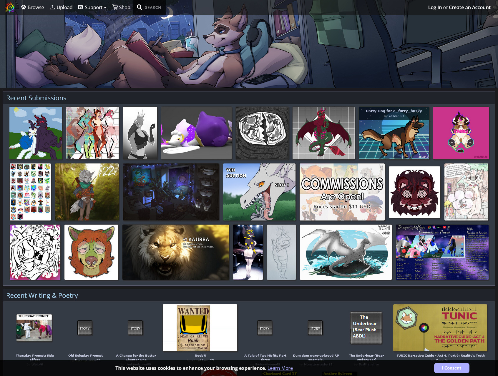This screenshot has width=498, height=376.
Task: Click the Noob?! story title
Action: (x=200, y=355)
